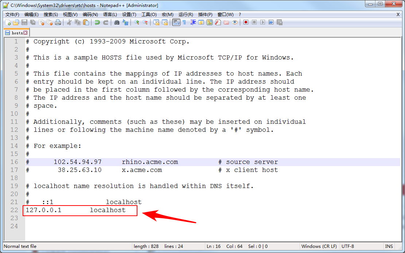Switch to the hosts document tab
This screenshot has height=253, width=405.
(15, 32)
